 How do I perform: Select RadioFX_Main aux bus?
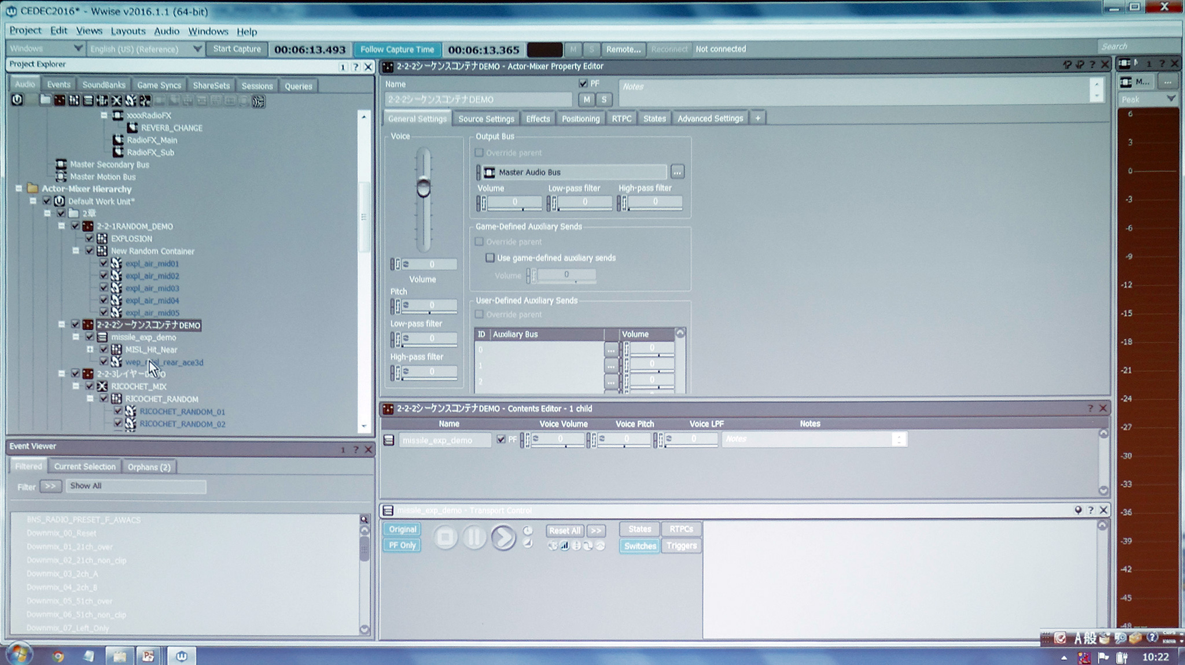click(152, 140)
